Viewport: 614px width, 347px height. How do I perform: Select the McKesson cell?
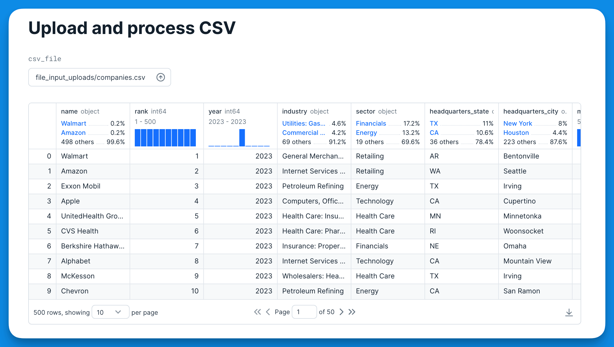click(93, 276)
